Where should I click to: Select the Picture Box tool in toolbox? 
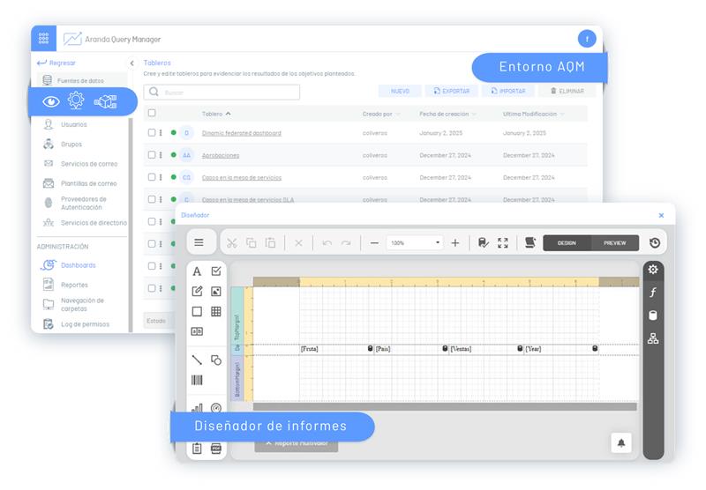216,292
